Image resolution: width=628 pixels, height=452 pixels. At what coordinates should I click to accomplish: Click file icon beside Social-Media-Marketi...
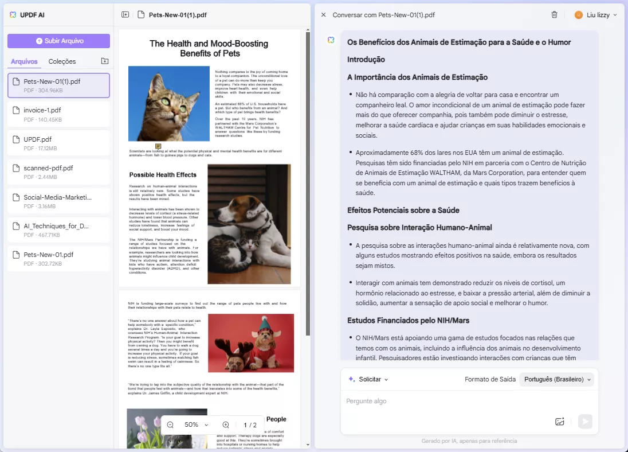(16, 197)
